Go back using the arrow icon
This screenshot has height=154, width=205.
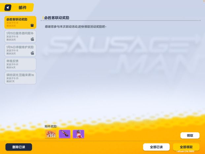point(8,8)
